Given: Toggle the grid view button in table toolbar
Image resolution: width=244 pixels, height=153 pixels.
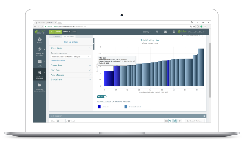Looking at the screenshot, I should click(x=166, y=121).
